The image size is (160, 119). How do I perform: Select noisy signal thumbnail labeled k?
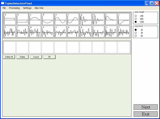pyautogui.click(x=10, y=31)
